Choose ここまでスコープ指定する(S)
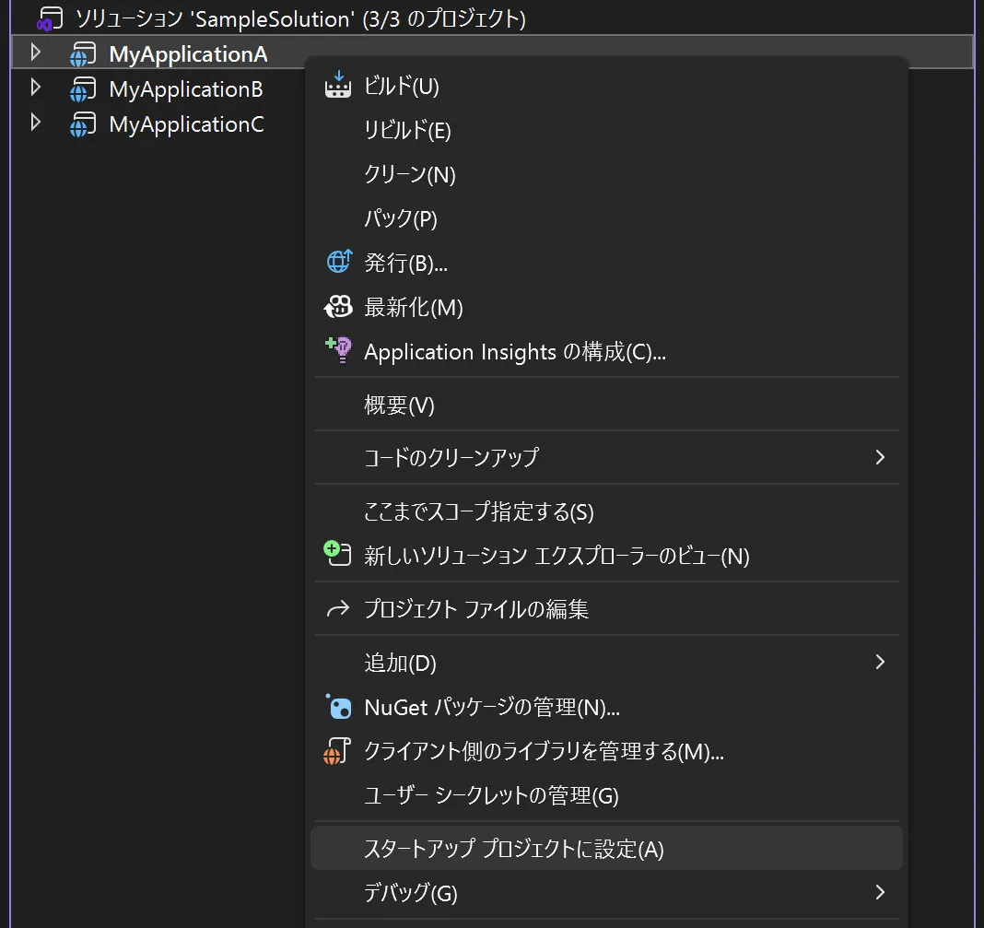The height and width of the screenshot is (928, 984). click(x=606, y=511)
